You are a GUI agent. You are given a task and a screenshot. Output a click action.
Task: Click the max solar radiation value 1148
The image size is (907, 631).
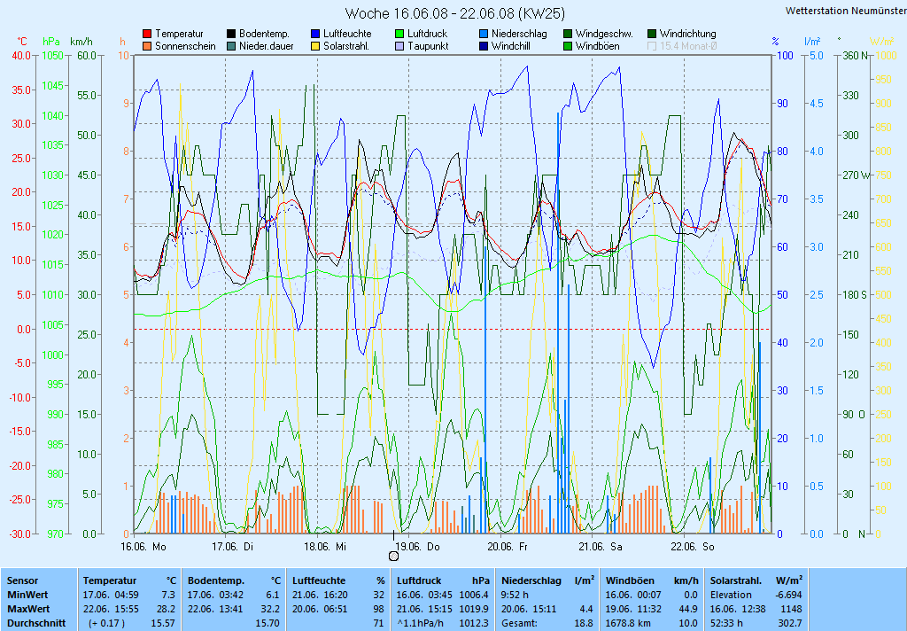791,609
